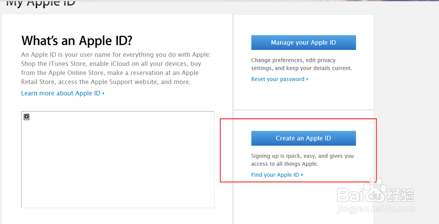Click the Manage your Apple ID button
The height and width of the screenshot is (224, 439).
(x=303, y=43)
